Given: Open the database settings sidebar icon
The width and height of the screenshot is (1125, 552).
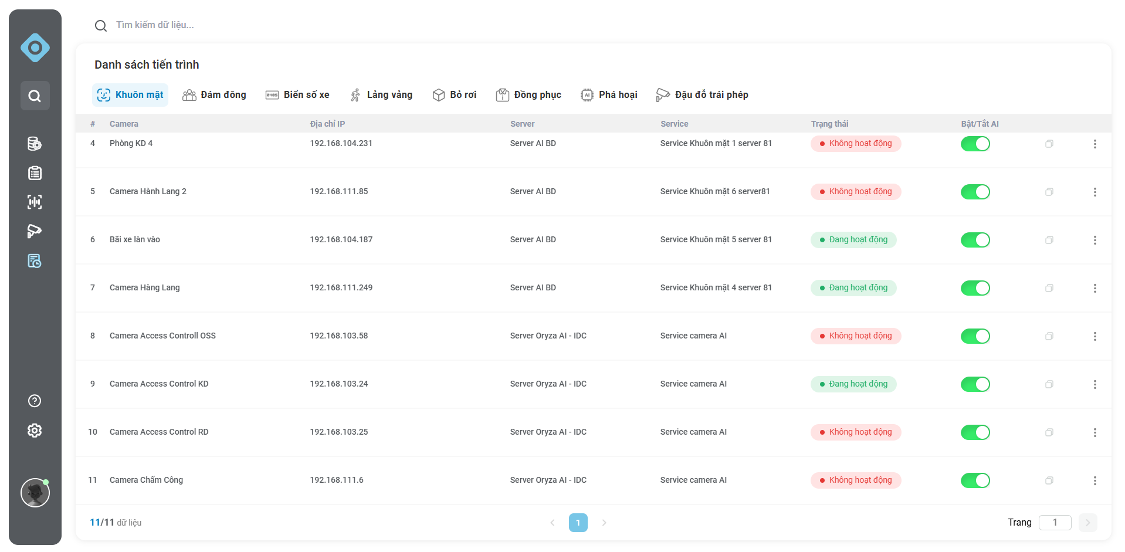Looking at the screenshot, I should tap(35, 144).
